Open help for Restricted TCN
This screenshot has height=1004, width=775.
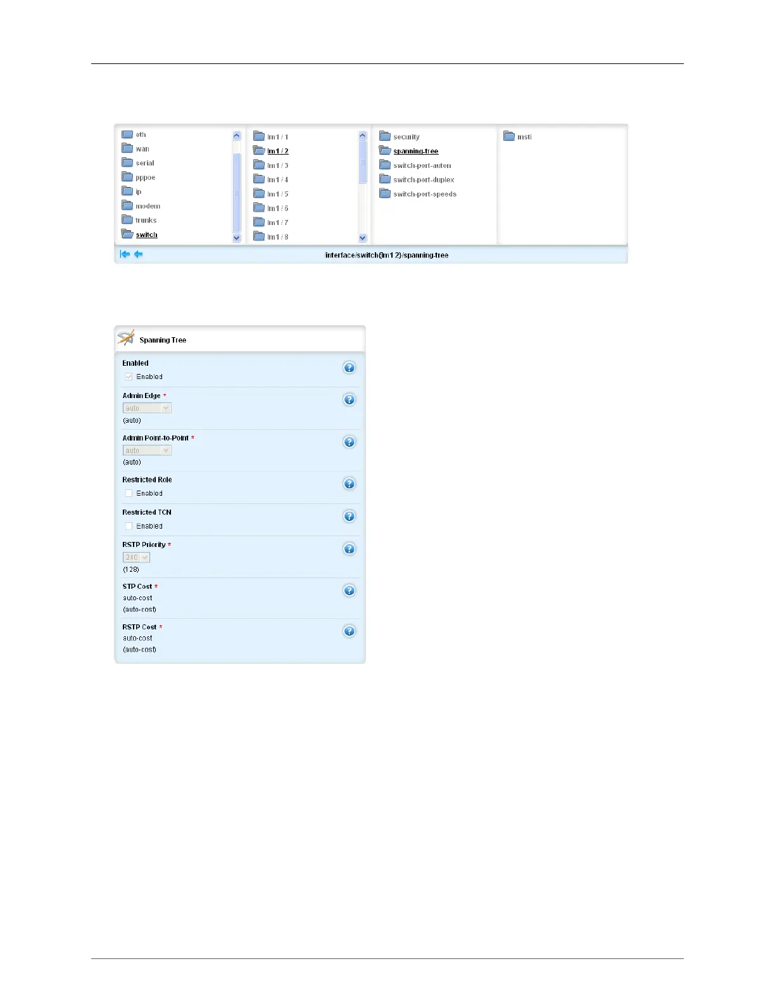pos(349,516)
